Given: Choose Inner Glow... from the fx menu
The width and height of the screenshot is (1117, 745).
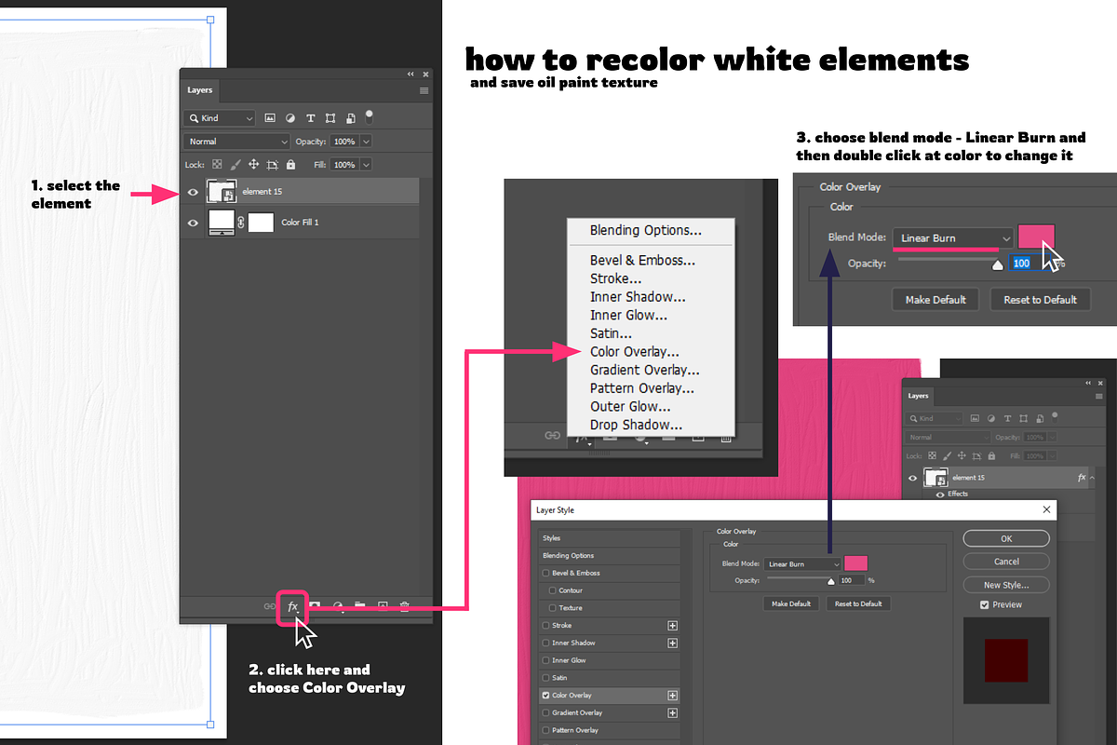Looking at the screenshot, I should [628, 315].
